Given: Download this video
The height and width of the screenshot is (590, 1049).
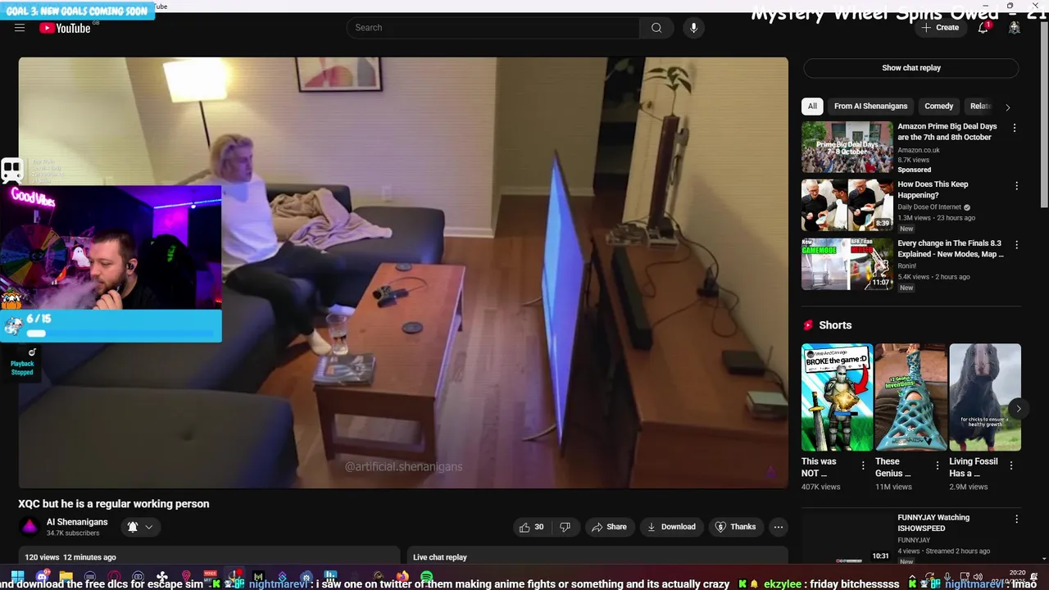Looking at the screenshot, I should pos(671,527).
